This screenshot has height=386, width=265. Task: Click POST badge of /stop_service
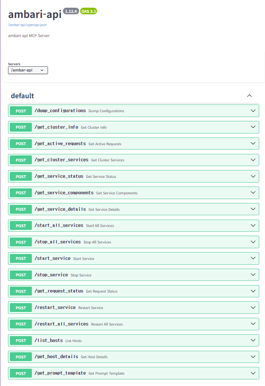21,275
